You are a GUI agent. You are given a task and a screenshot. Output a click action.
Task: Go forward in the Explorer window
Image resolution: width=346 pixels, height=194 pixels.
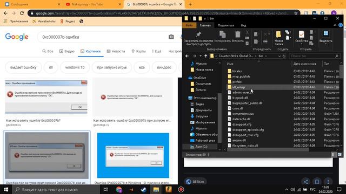point(195,56)
